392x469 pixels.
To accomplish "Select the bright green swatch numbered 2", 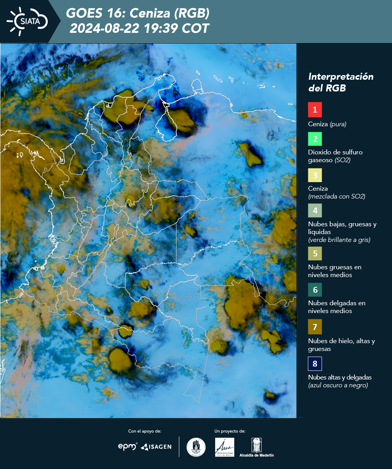I will pyautogui.click(x=315, y=138).
